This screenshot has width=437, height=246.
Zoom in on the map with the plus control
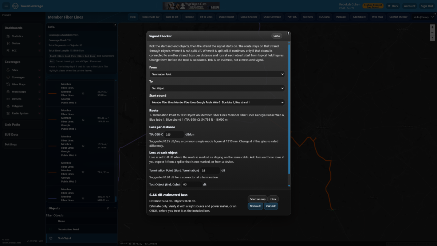pos(432,28)
